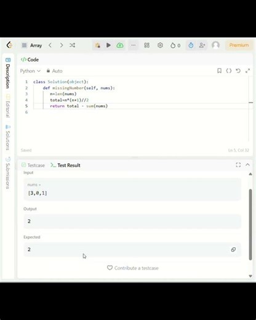Screen dimensions: 256x320
Task: Click code line 4 total formula
Action: click(x=70, y=100)
